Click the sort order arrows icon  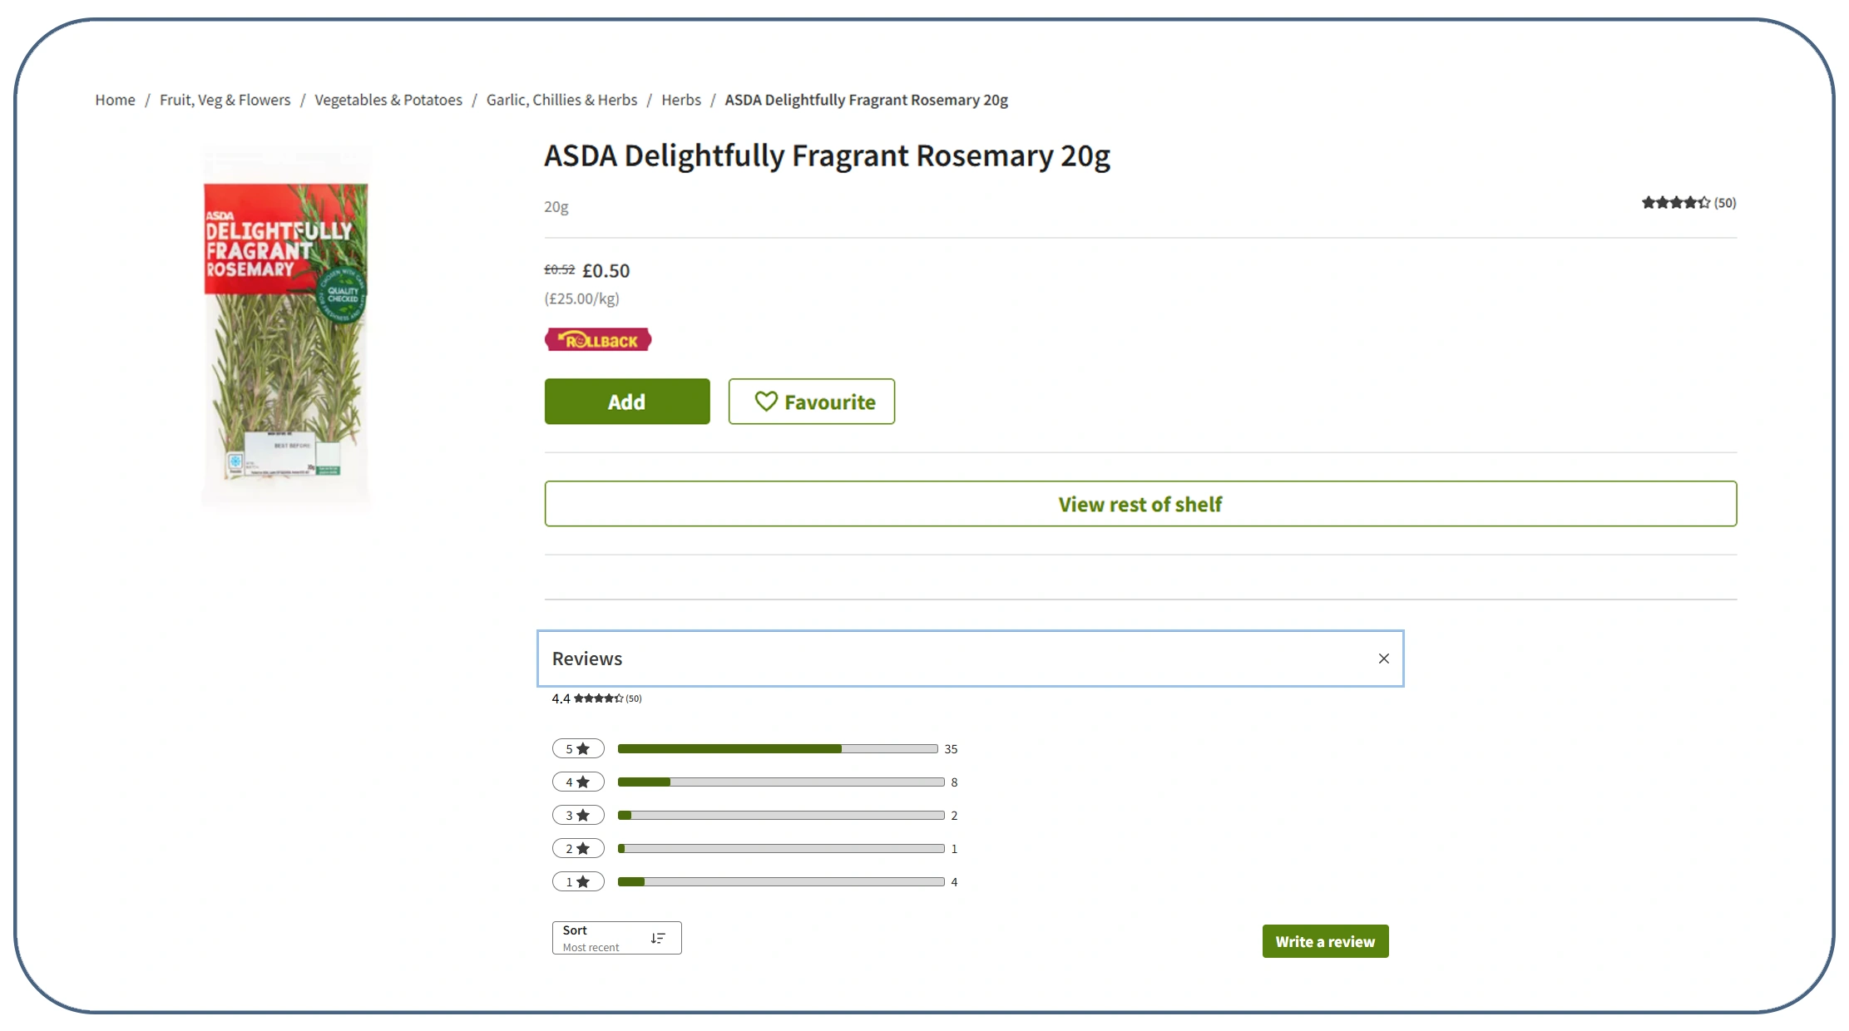(x=658, y=937)
